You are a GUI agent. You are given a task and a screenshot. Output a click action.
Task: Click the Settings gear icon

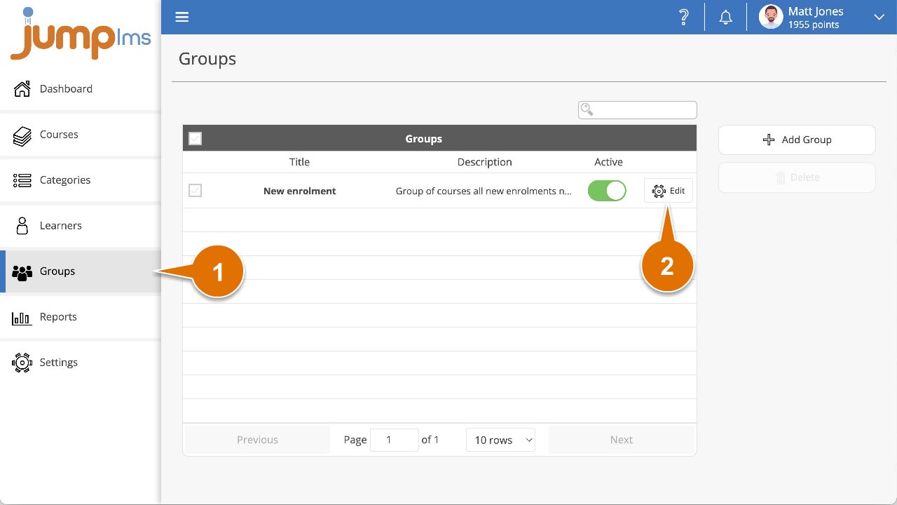coord(22,363)
